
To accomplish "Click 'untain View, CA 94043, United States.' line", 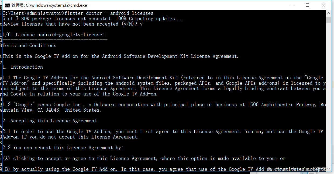I will 52,110.
